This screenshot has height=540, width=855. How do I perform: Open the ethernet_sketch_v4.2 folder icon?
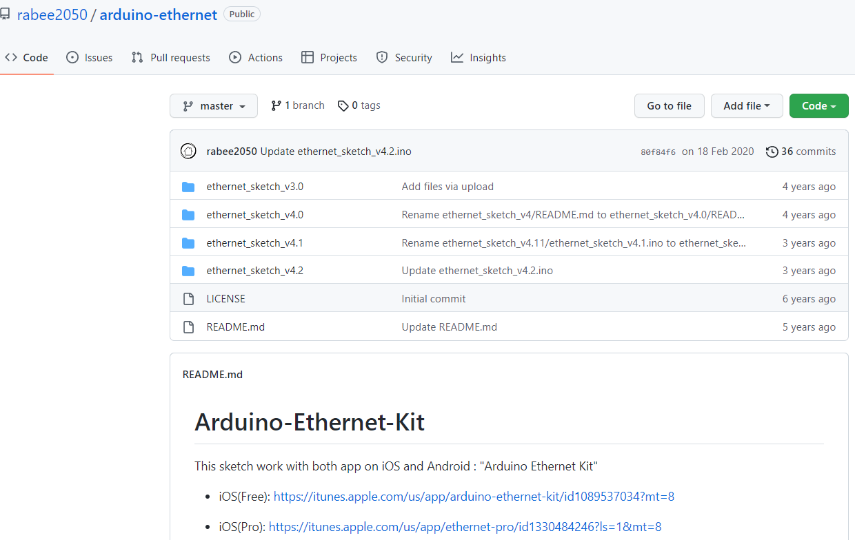(x=188, y=270)
